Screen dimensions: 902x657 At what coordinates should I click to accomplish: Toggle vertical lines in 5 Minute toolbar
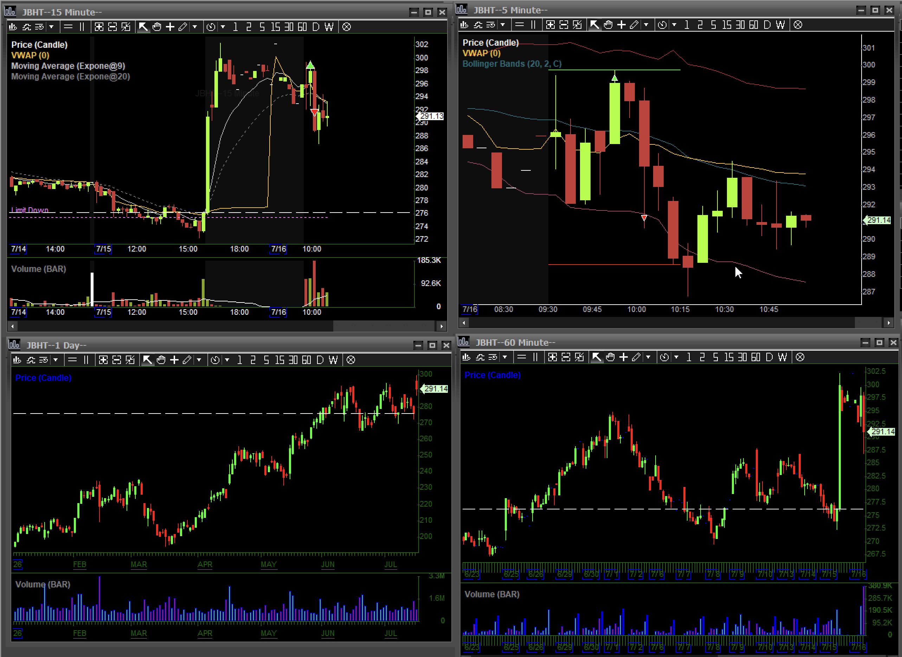[533, 25]
